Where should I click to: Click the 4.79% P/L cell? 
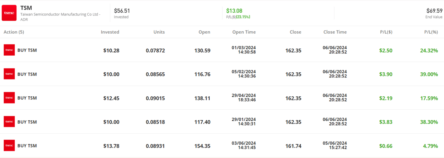(x=429, y=146)
